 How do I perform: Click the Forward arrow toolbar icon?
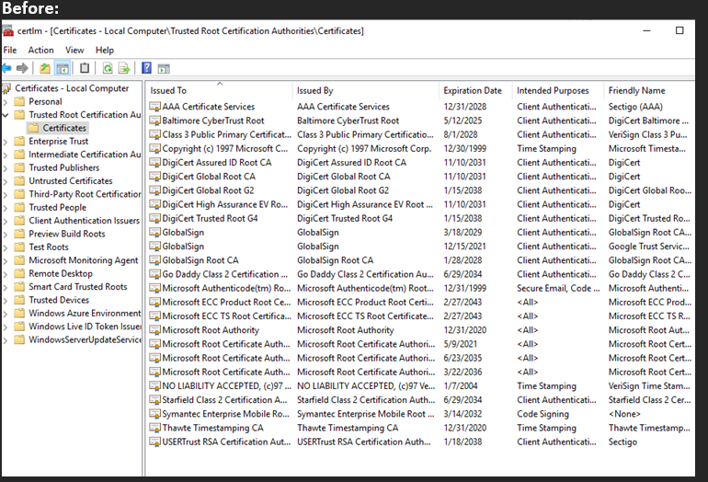(23, 68)
